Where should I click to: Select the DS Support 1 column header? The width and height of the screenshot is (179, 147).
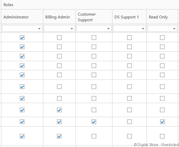click(x=127, y=17)
